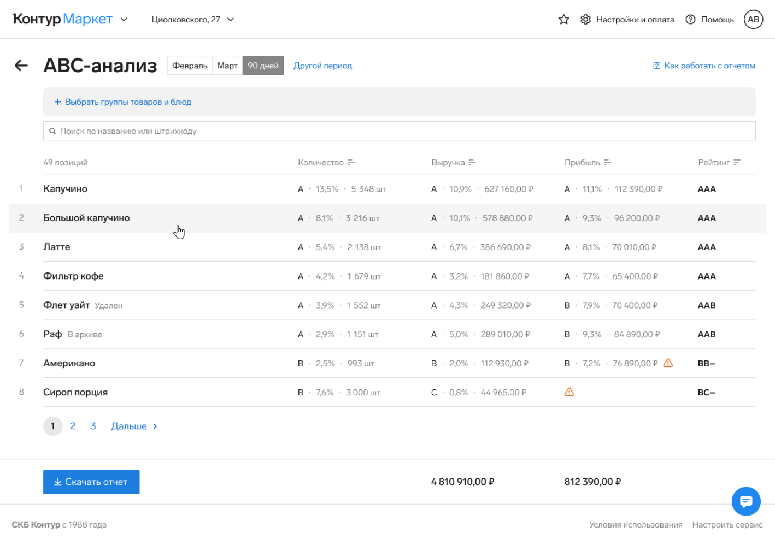Click the favorites star icon
The image size is (775, 545).
[x=563, y=20]
